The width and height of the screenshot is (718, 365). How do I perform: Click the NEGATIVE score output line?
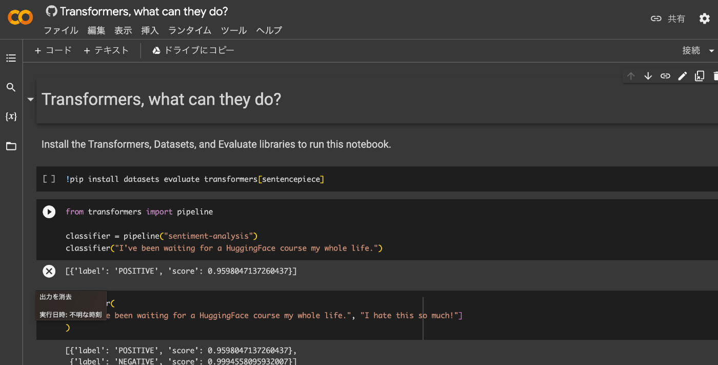coord(183,361)
